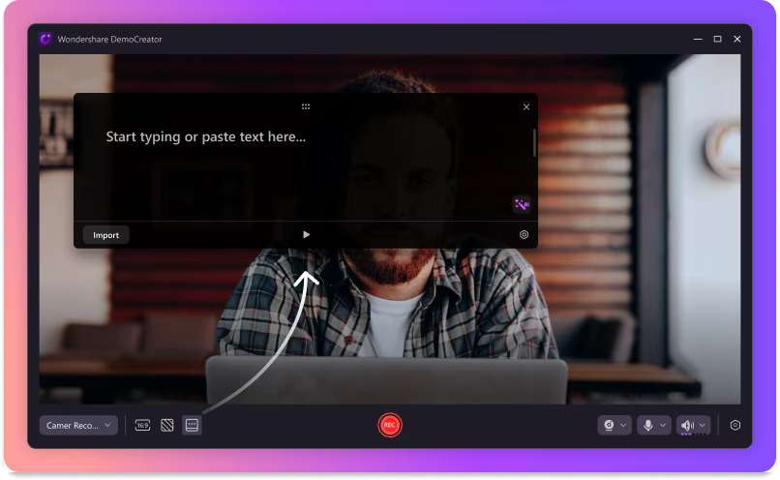Click the Import button in teleprompter
The height and width of the screenshot is (480, 780).
(x=105, y=235)
